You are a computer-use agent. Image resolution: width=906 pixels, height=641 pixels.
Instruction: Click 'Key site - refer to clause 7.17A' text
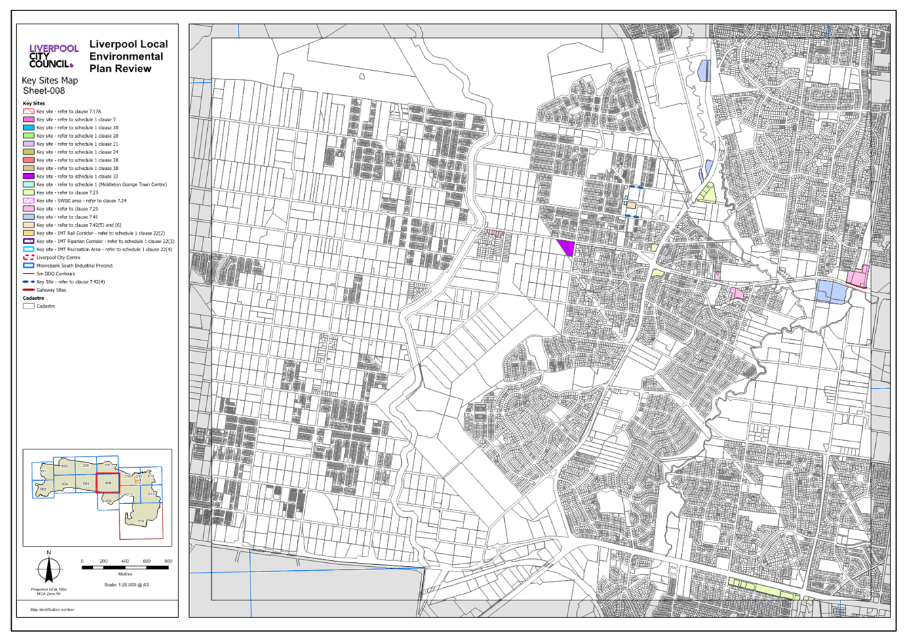pyautogui.click(x=69, y=112)
